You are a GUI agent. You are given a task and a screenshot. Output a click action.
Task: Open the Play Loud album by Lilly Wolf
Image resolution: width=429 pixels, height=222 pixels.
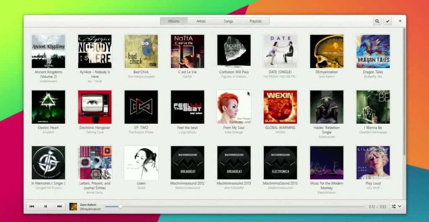pyautogui.click(x=373, y=163)
